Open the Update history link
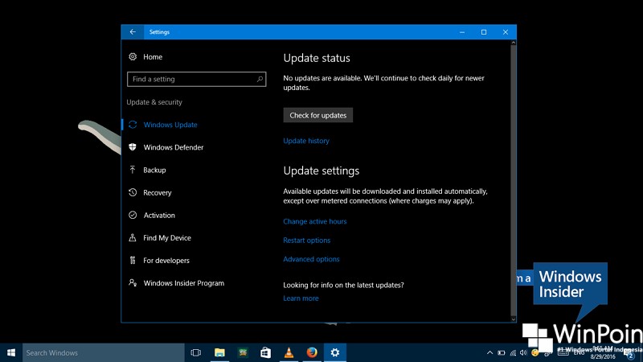The height and width of the screenshot is (362, 643). coord(306,141)
